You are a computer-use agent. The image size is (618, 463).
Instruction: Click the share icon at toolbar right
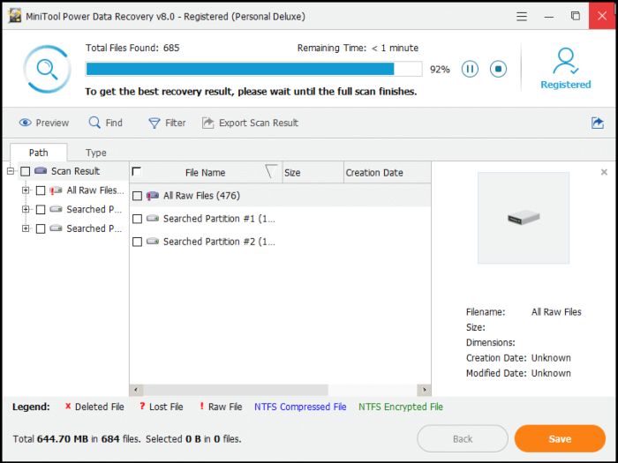598,123
